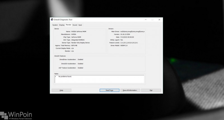
Task: Click the Monitor 'n/a' value
Action: pyautogui.click(x=73, y=51)
